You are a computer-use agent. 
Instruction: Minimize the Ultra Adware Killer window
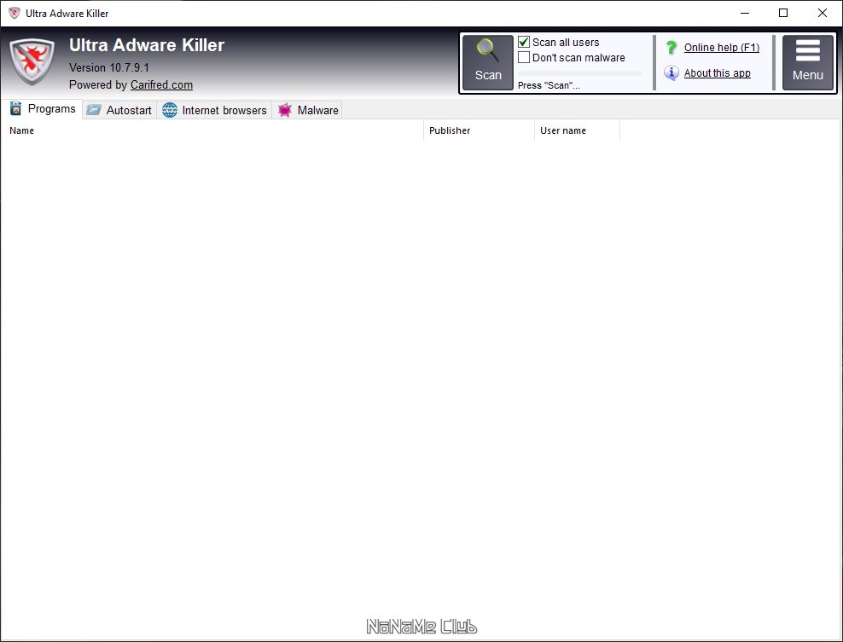(745, 13)
